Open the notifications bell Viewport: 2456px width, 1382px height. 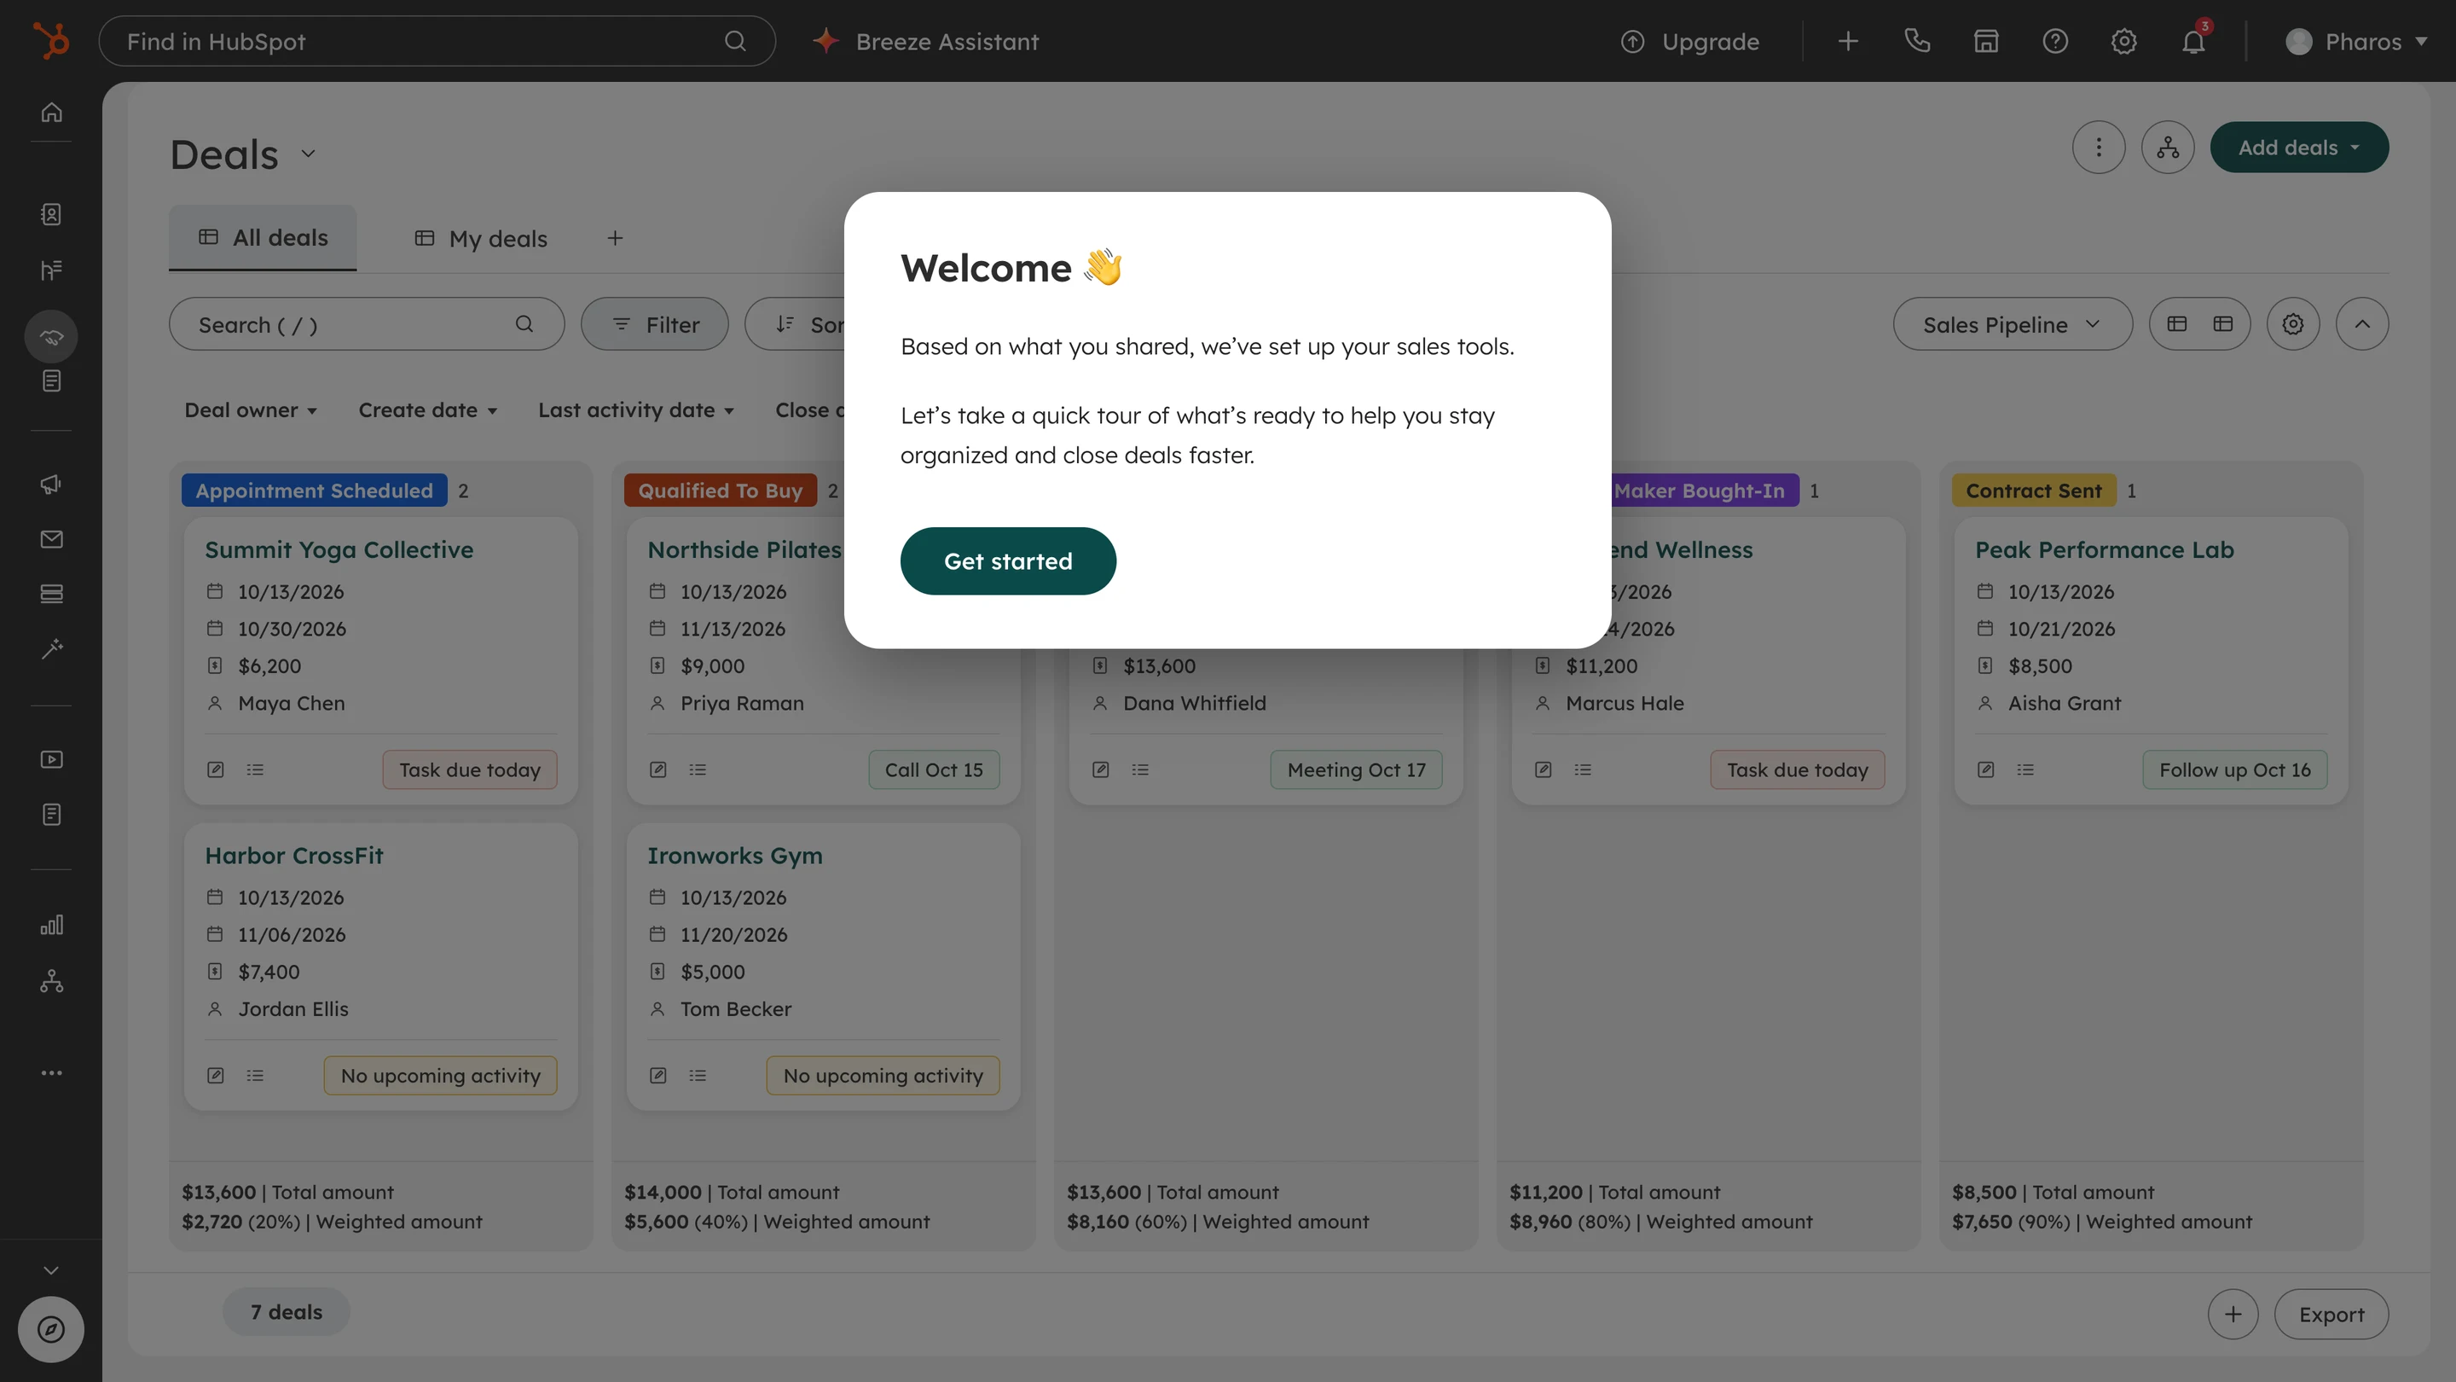coord(2192,41)
